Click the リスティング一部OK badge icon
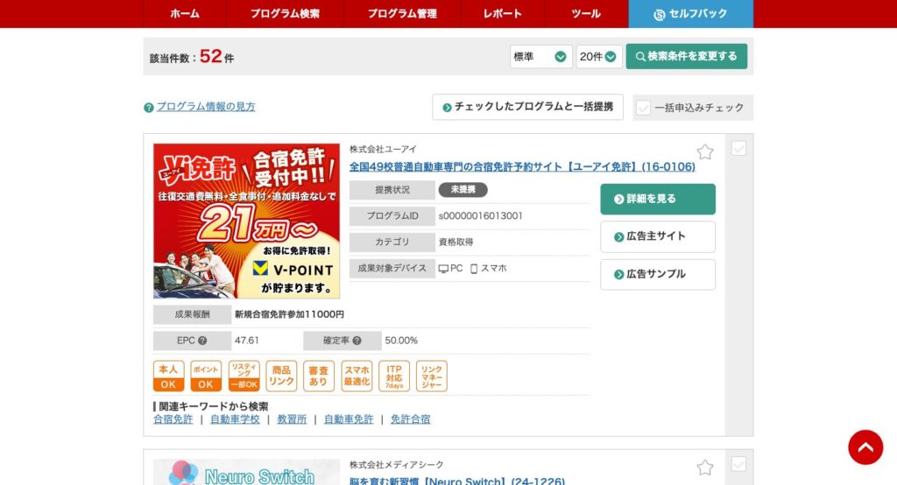This screenshot has height=485, width=897. pyautogui.click(x=244, y=376)
